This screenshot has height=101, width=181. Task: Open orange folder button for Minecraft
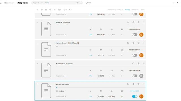pos(141,35)
